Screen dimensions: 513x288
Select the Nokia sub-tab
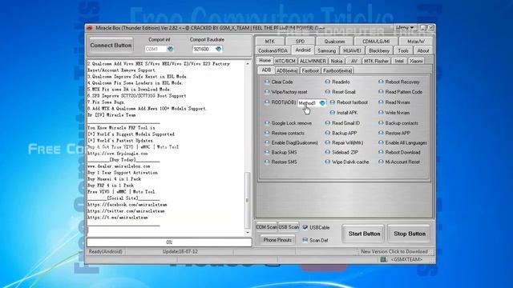point(337,61)
